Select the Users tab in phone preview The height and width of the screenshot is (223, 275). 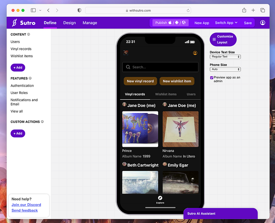point(191,94)
